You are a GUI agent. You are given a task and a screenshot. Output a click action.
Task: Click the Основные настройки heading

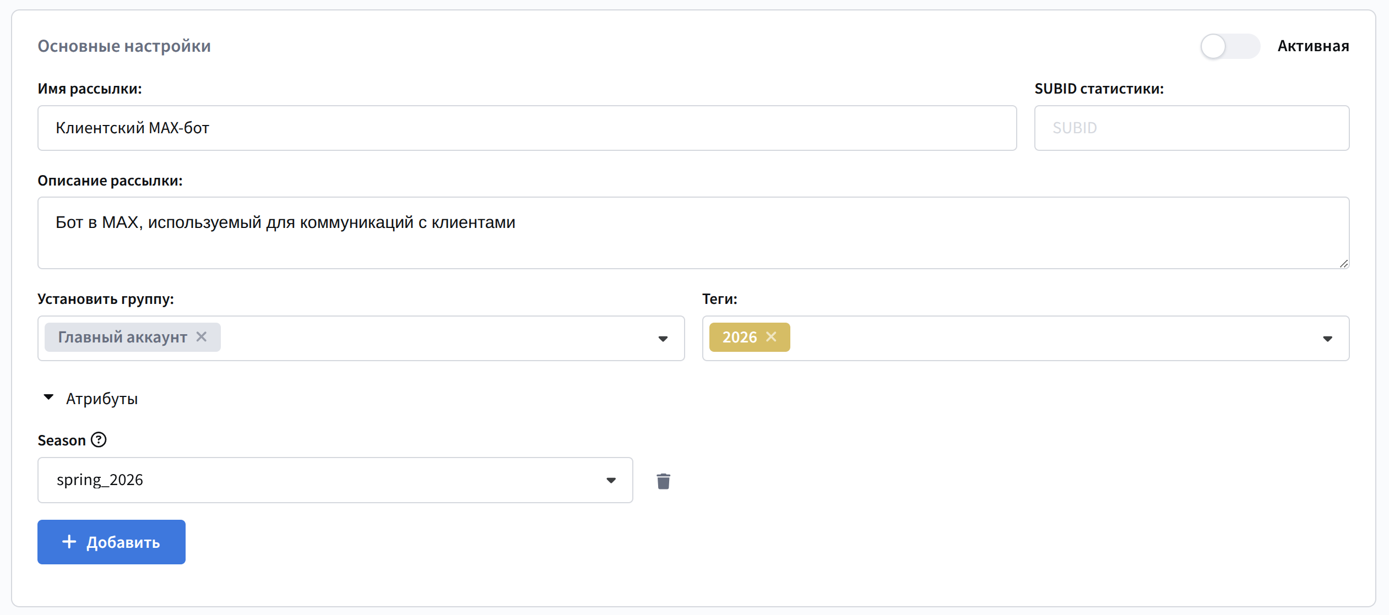(124, 46)
